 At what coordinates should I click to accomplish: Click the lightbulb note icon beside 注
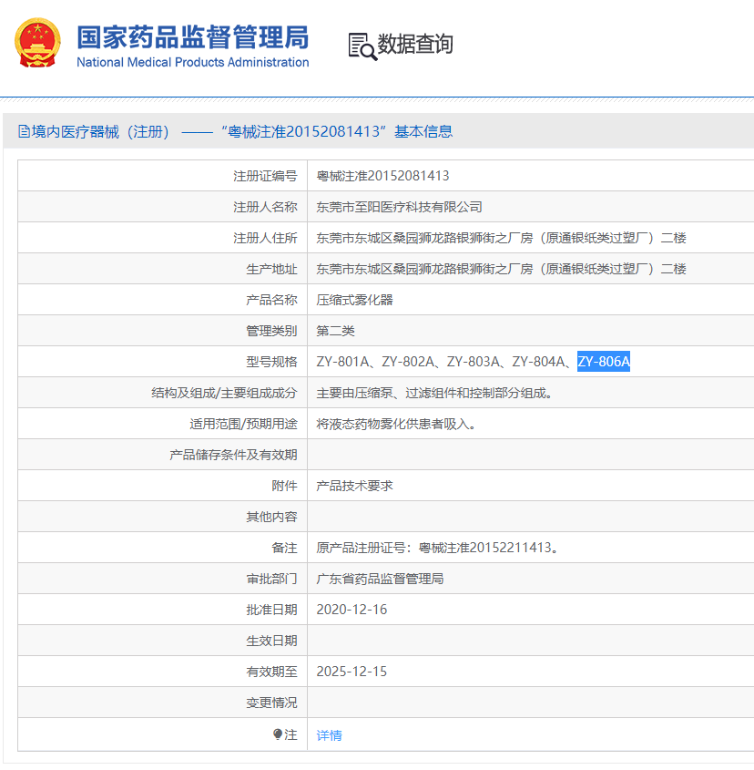278,734
